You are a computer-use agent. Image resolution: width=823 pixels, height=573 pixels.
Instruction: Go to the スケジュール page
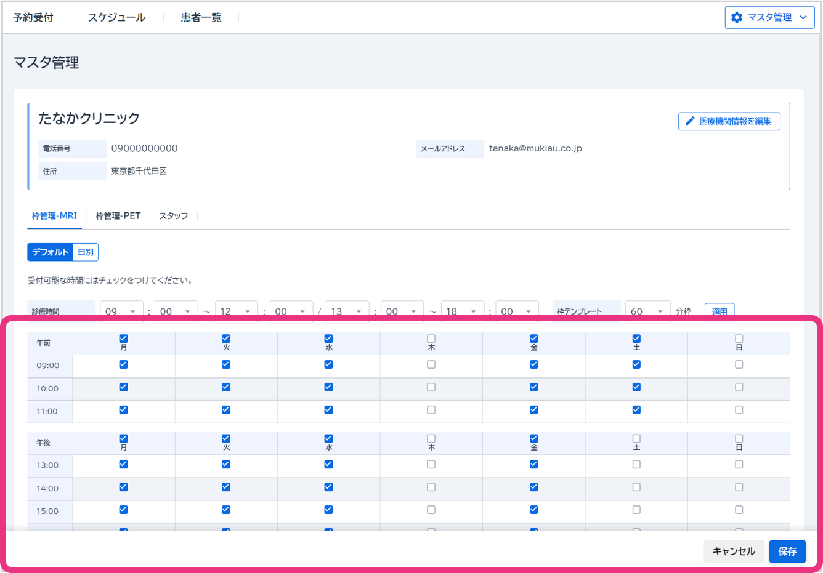tap(116, 18)
